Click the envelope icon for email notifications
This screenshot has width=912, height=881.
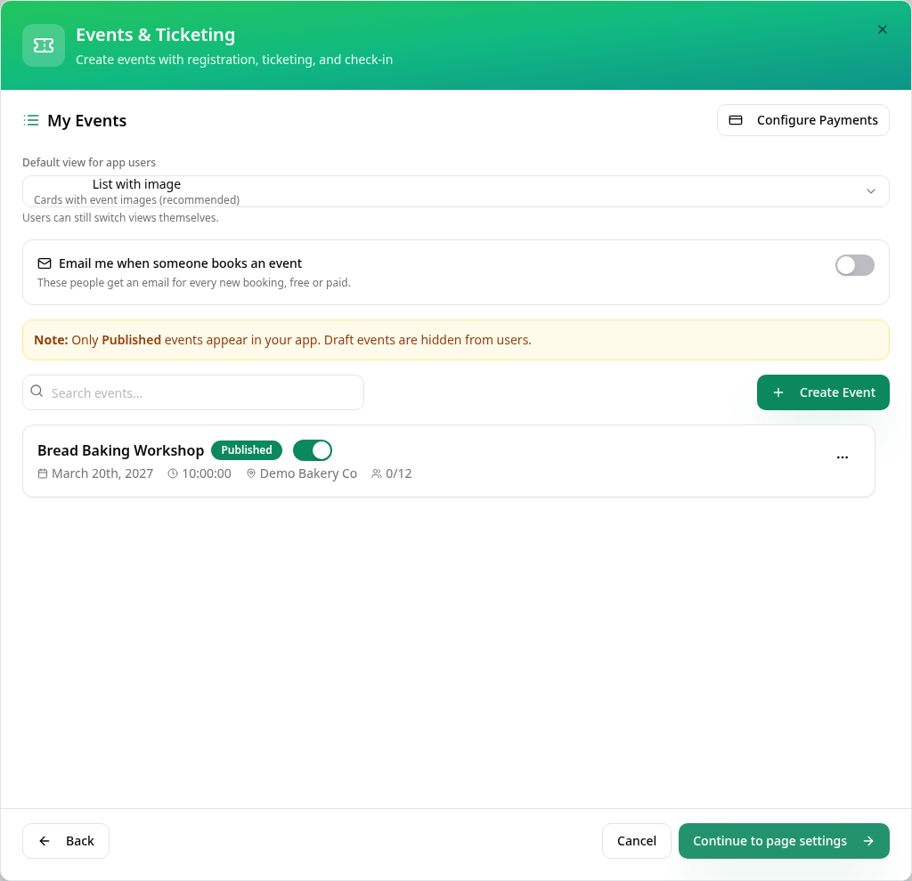click(x=45, y=263)
